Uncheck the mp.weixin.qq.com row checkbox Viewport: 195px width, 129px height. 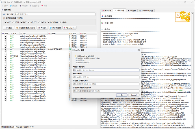pyautogui.click(x=6, y=81)
